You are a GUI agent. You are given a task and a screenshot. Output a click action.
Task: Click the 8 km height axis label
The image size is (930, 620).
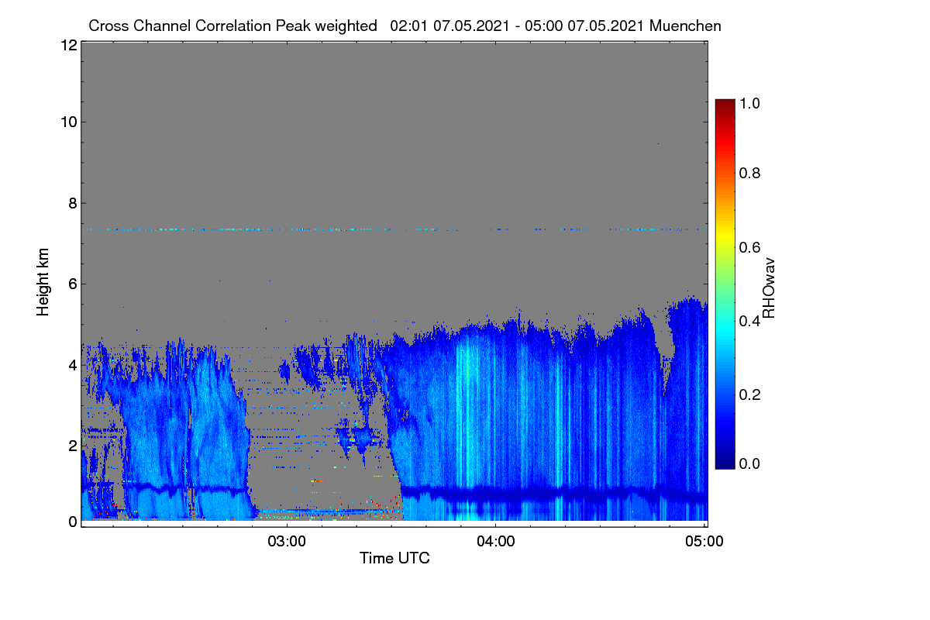[x=72, y=203]
